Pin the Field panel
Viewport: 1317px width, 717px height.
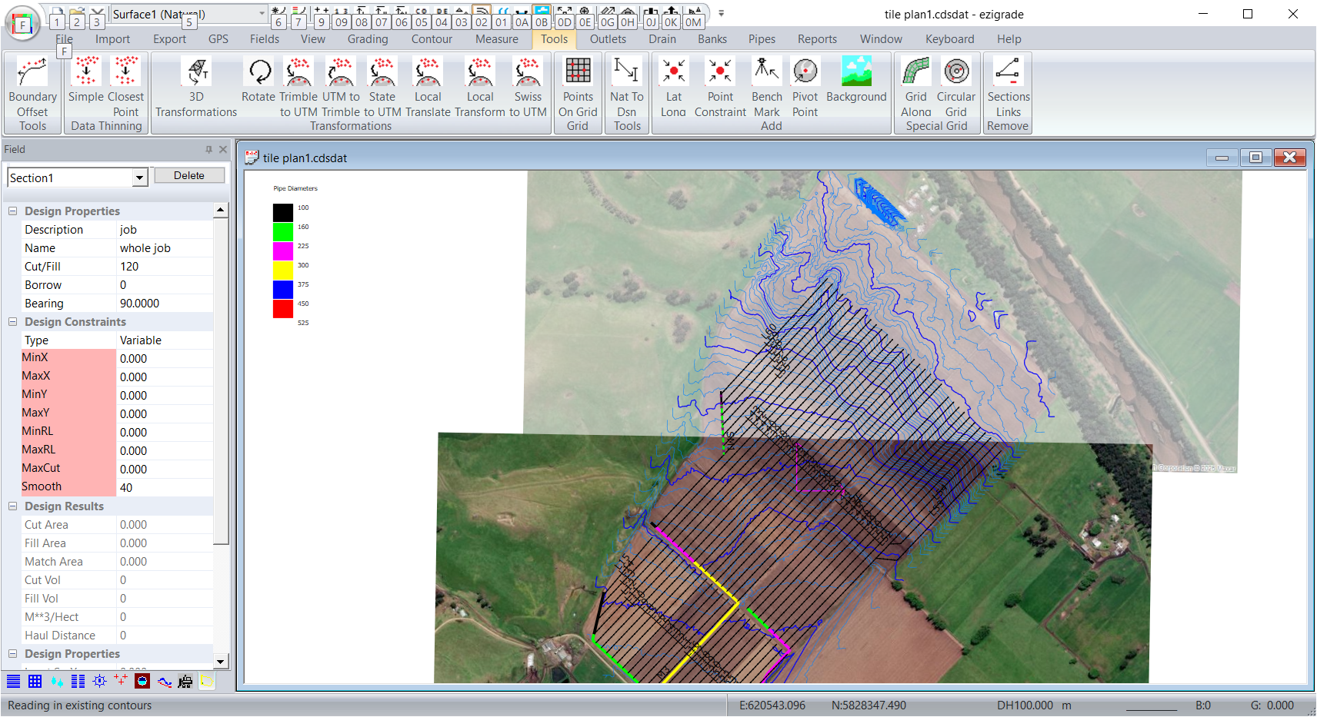[x=208, y=150]
